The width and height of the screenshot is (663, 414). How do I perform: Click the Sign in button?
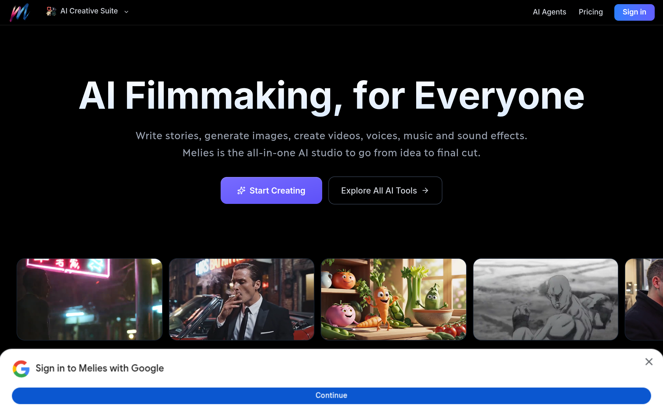tap(634, 12)
